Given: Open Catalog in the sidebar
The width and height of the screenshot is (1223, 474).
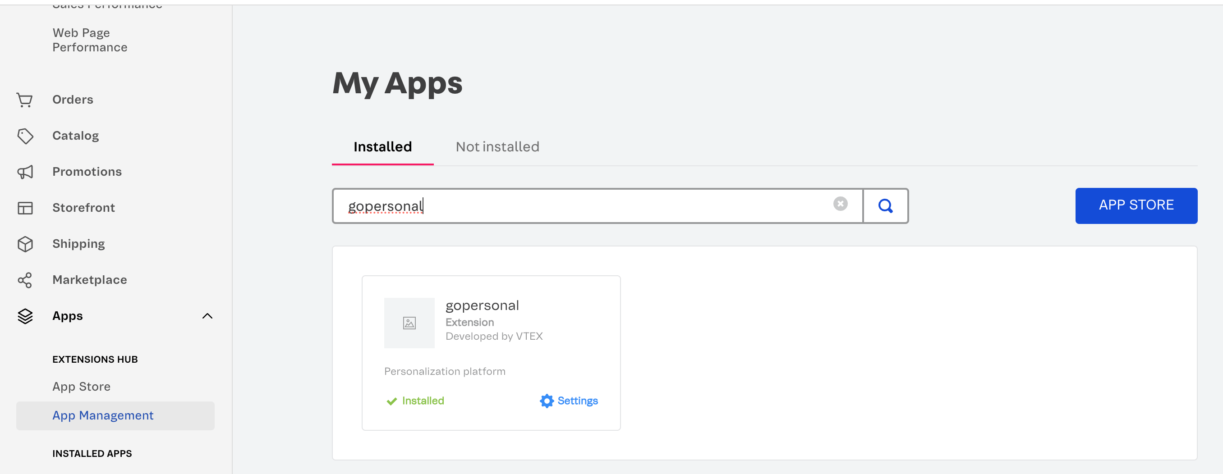Looking at the screenshot, I should point(75,136).
